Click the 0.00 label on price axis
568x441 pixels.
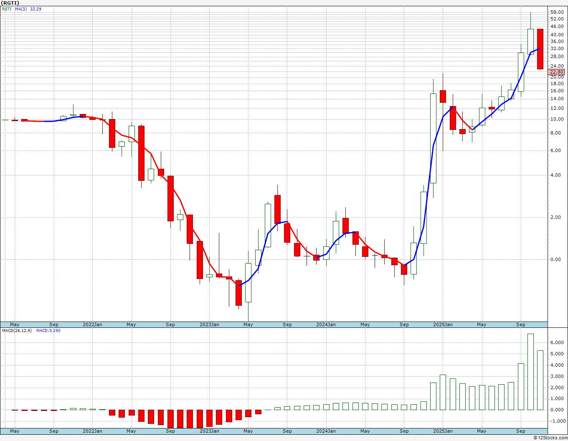[x=555, y=259]
